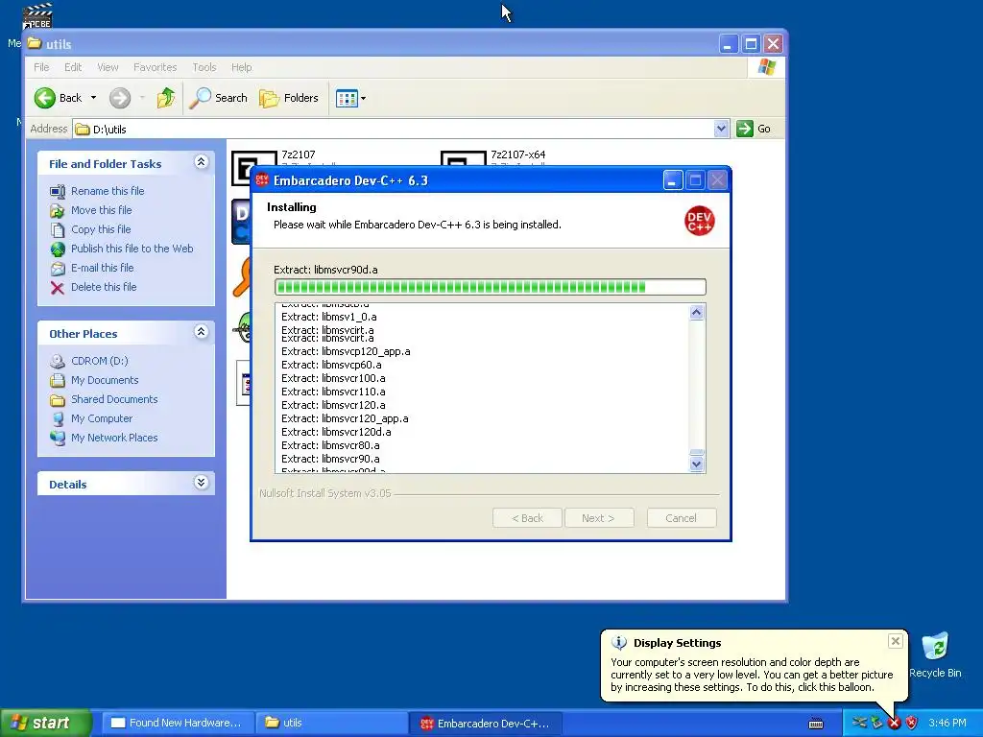Viewport: 983px width, 737px height.
Task: Select the 7z2107-x64 file
Action: point(517,155)
